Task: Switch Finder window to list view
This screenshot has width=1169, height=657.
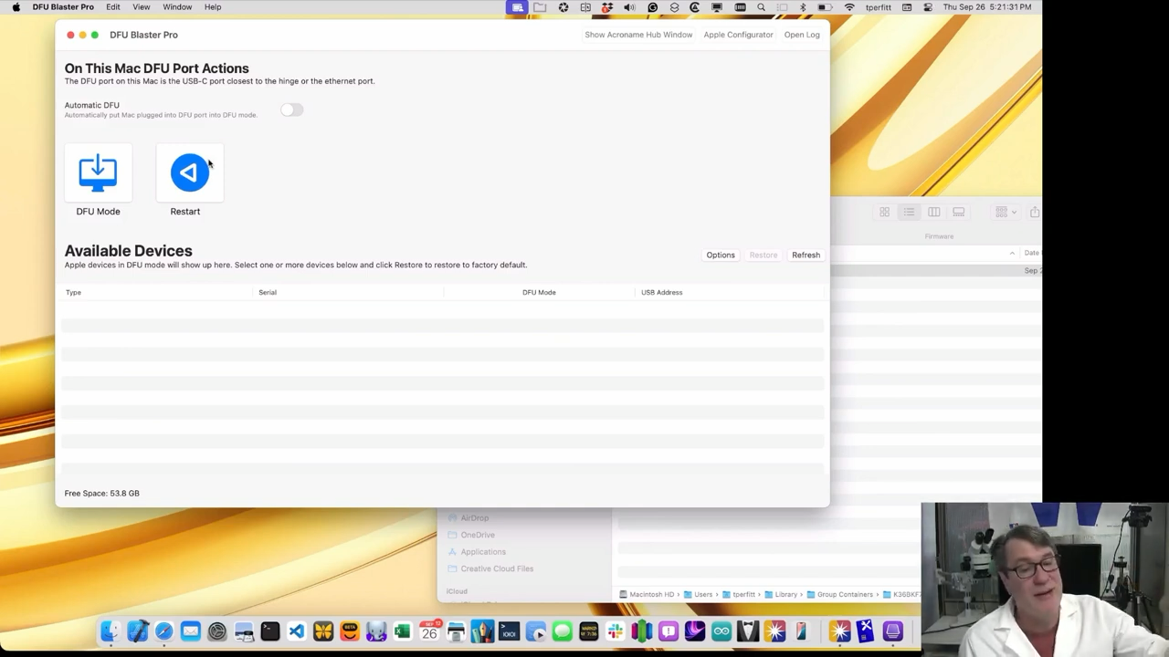Action: (909, 212)
